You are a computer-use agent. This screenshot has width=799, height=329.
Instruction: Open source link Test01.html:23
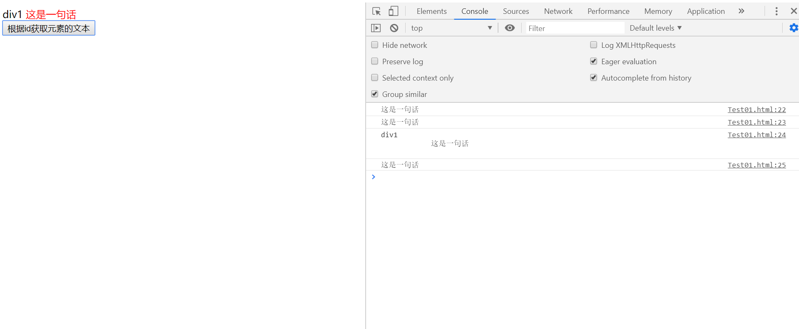[x=757, y=122]
